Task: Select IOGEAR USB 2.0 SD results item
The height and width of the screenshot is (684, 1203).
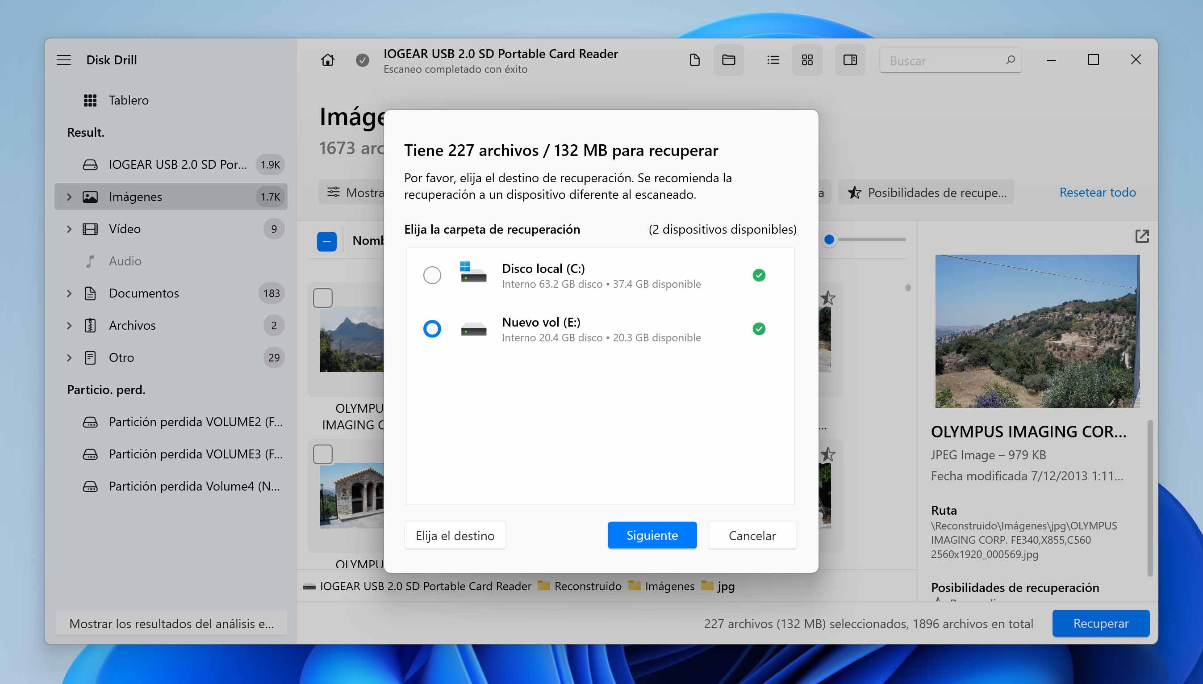Action: pos(171,164)
